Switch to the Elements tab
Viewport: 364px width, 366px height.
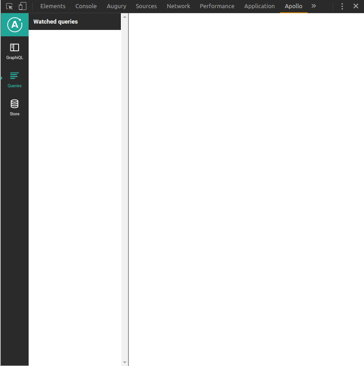coord(53,6)
